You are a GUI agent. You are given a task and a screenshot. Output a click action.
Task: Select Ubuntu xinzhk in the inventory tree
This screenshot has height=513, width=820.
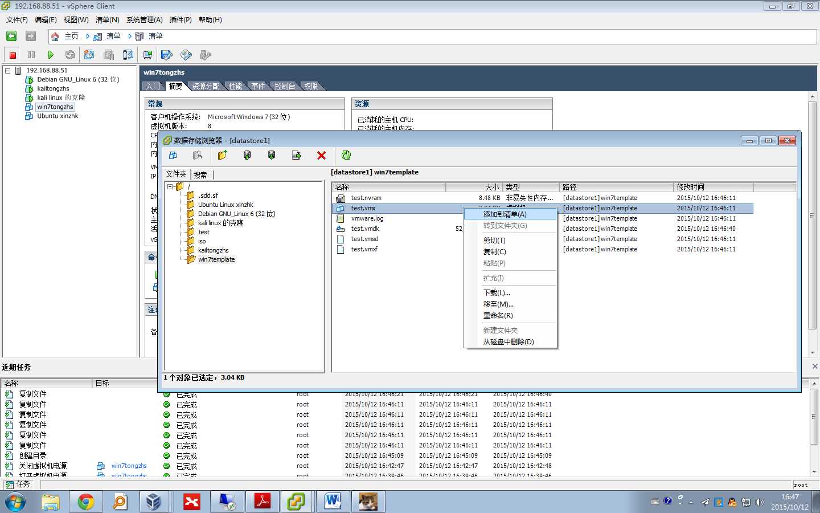tap(58, 116)
